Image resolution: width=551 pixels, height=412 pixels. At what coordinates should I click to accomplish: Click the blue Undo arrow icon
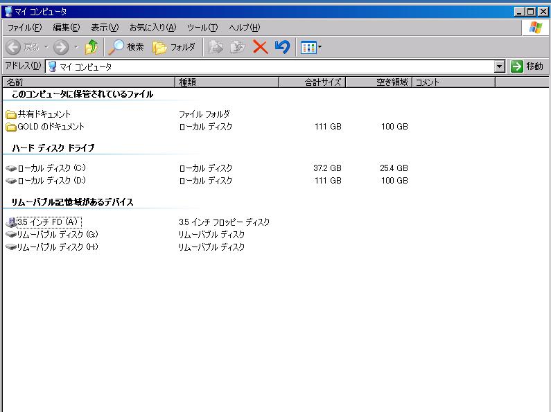281,47
